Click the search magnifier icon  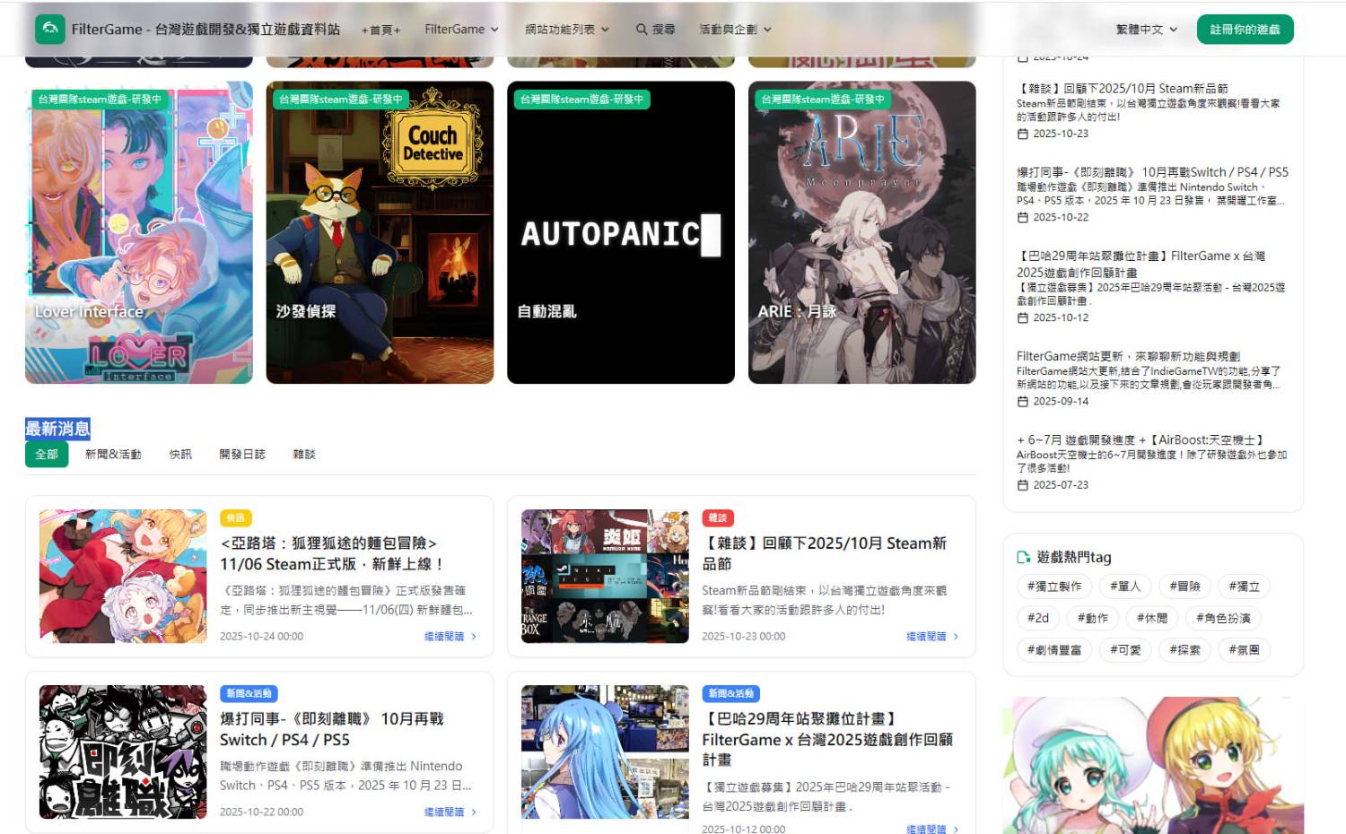click(642, 30)
